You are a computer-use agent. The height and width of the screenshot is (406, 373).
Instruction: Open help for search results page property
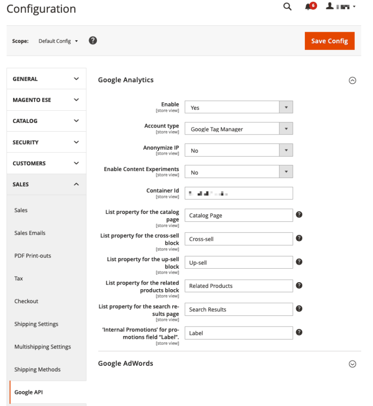click(299, 309)
